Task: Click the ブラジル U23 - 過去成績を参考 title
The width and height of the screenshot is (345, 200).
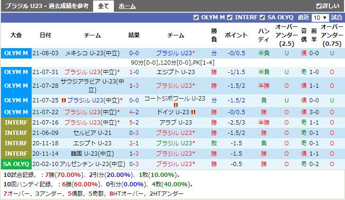Action: pos(47,6)
